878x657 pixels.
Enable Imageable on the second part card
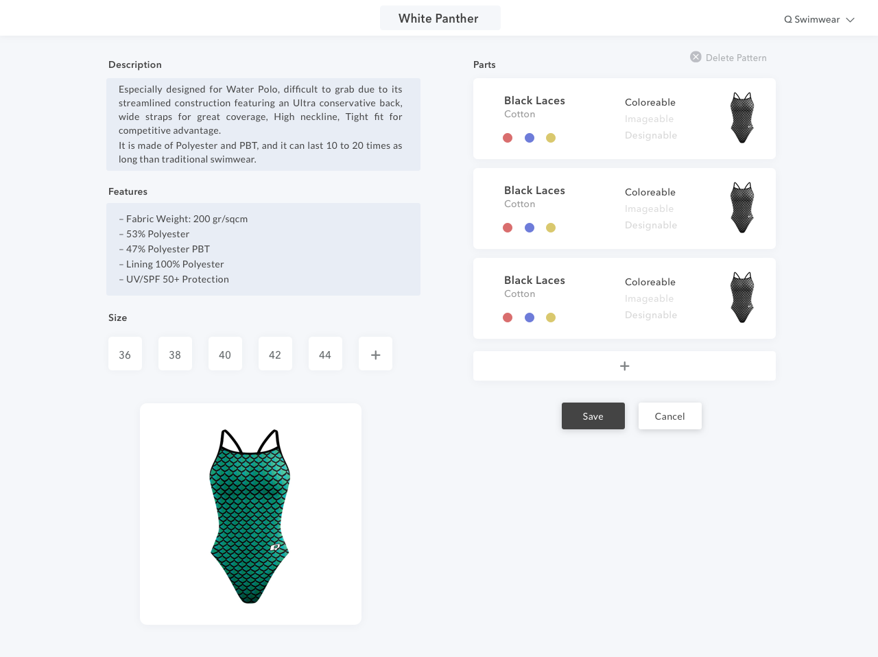[x=649, y=208]
